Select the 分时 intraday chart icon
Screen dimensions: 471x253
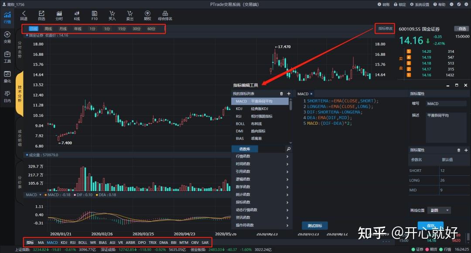(59, 15)
